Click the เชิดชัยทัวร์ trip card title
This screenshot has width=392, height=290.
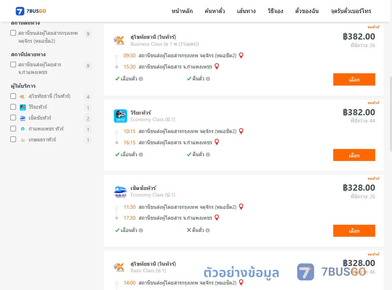[143, 188]
